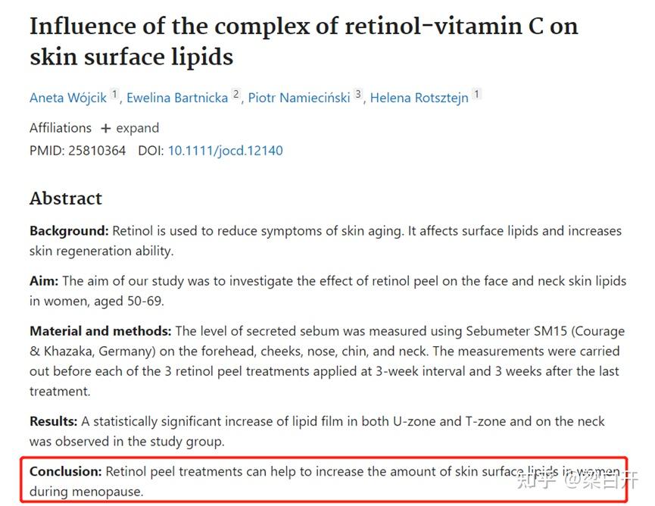
Task: Click the article title heading
Action: click(x=304, y=41)
